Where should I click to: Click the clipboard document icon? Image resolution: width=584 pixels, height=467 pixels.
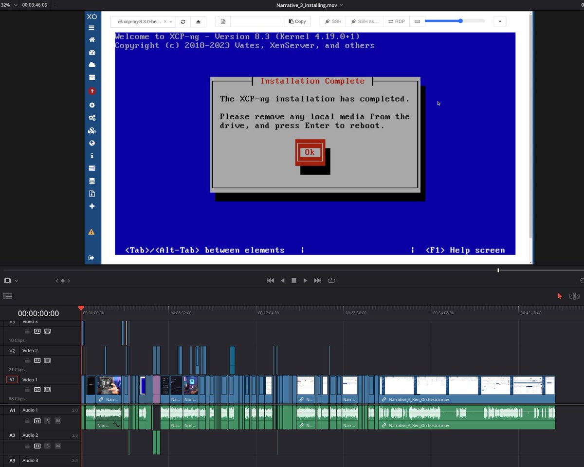(223, 21)
